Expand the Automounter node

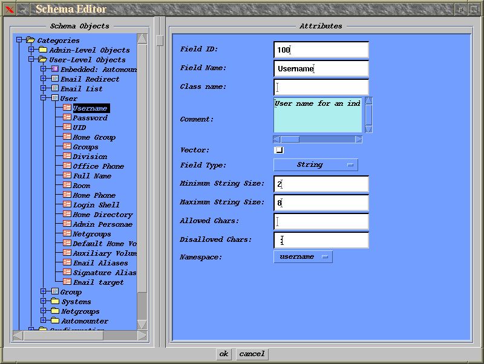43,320
